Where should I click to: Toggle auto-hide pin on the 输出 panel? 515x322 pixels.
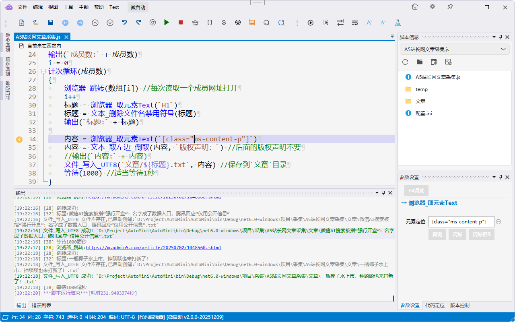pos(383,193)
